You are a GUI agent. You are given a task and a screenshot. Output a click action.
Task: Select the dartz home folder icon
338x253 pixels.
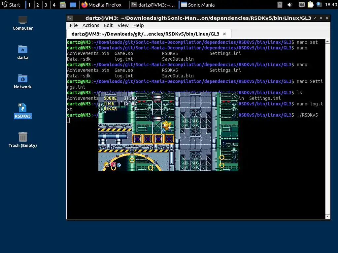(x=23, y=52)
